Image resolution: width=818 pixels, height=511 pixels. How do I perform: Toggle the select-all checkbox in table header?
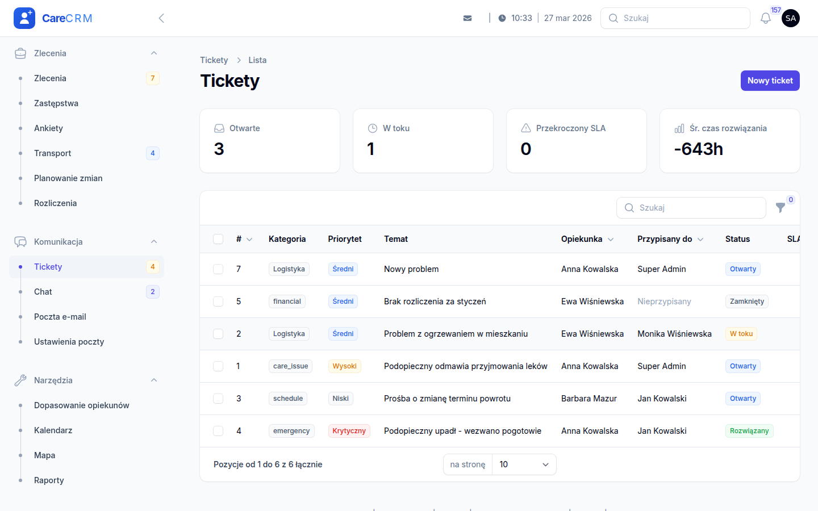click(x=218, y=239)
